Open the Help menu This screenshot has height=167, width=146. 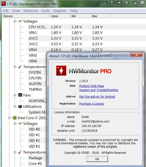coord(74,11)
